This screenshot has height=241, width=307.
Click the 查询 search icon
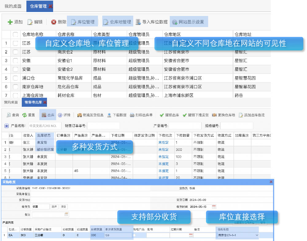pos(9,115)
